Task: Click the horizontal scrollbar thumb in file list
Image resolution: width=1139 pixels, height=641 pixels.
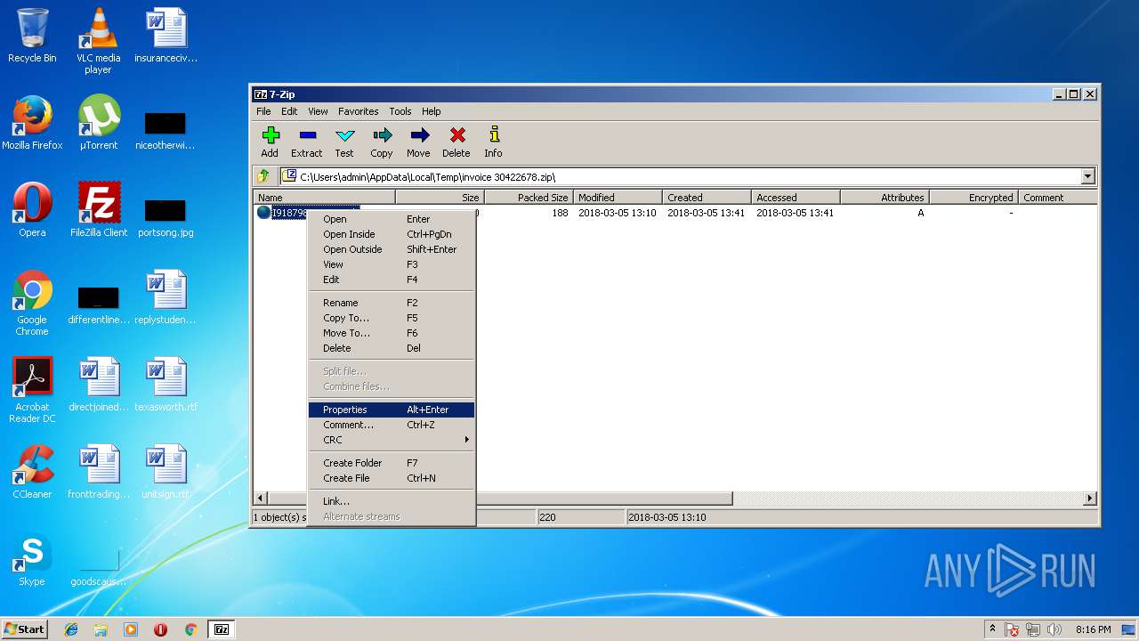Action: click(500, 499)
